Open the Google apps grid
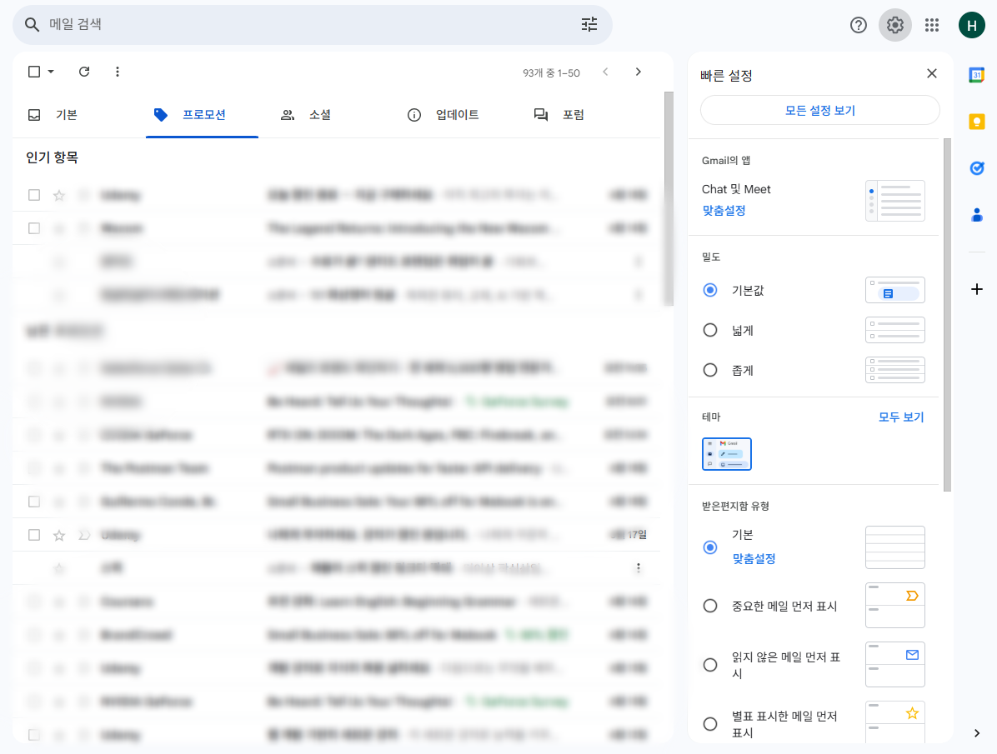Screen dimensions: 997x754 [932, 25]
